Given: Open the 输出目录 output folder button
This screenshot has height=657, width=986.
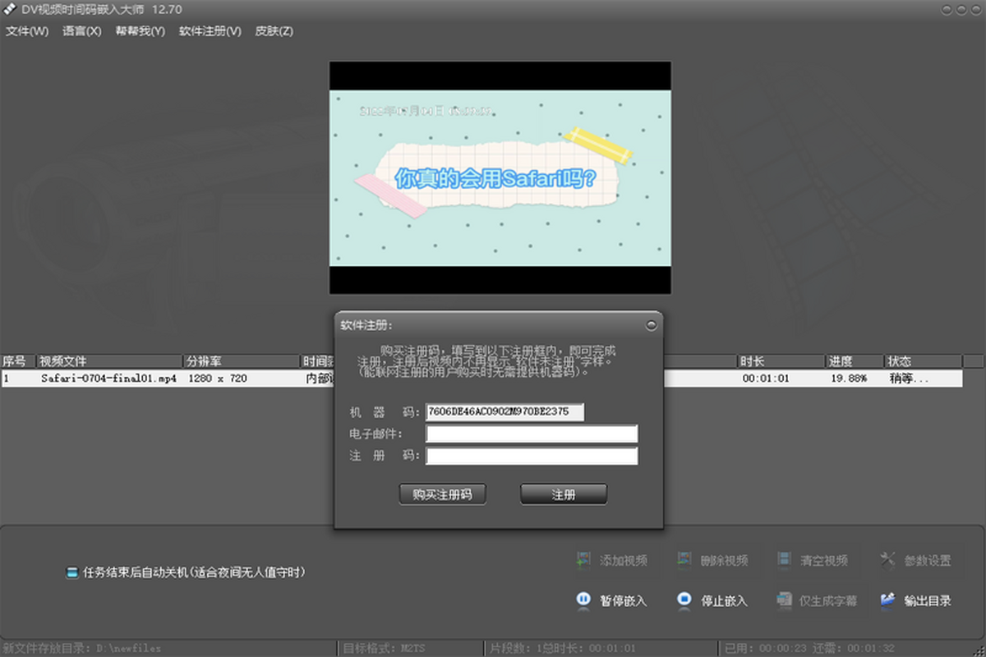Looking at the screenshot, I should coord(915,600).
